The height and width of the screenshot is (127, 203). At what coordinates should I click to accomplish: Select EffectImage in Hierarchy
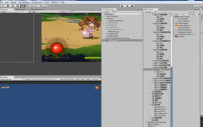(x=114, y=32)
